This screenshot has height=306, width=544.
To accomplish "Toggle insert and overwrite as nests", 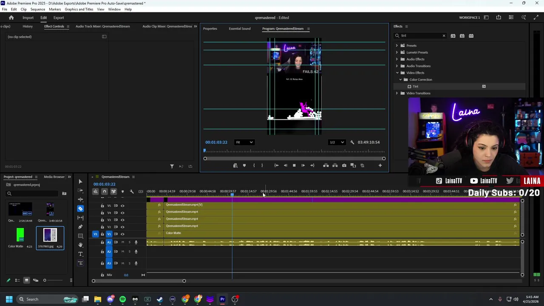I will click(x=96, y=192).
